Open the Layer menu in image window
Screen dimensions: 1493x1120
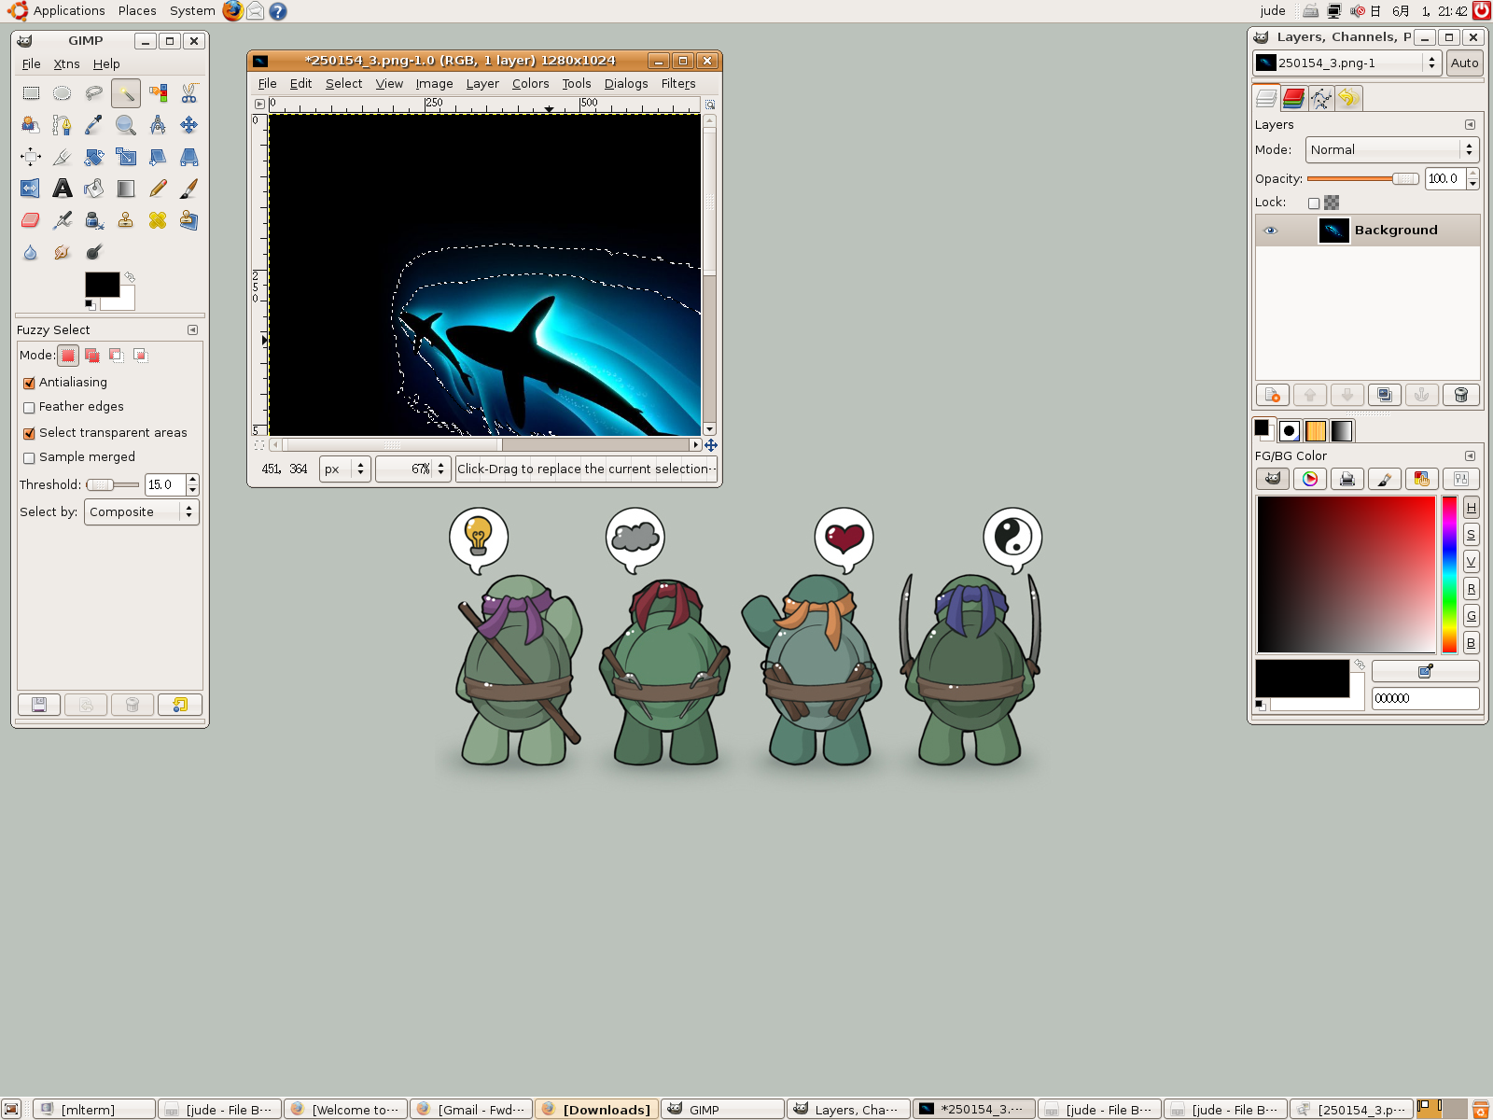[x=482, y=84]
